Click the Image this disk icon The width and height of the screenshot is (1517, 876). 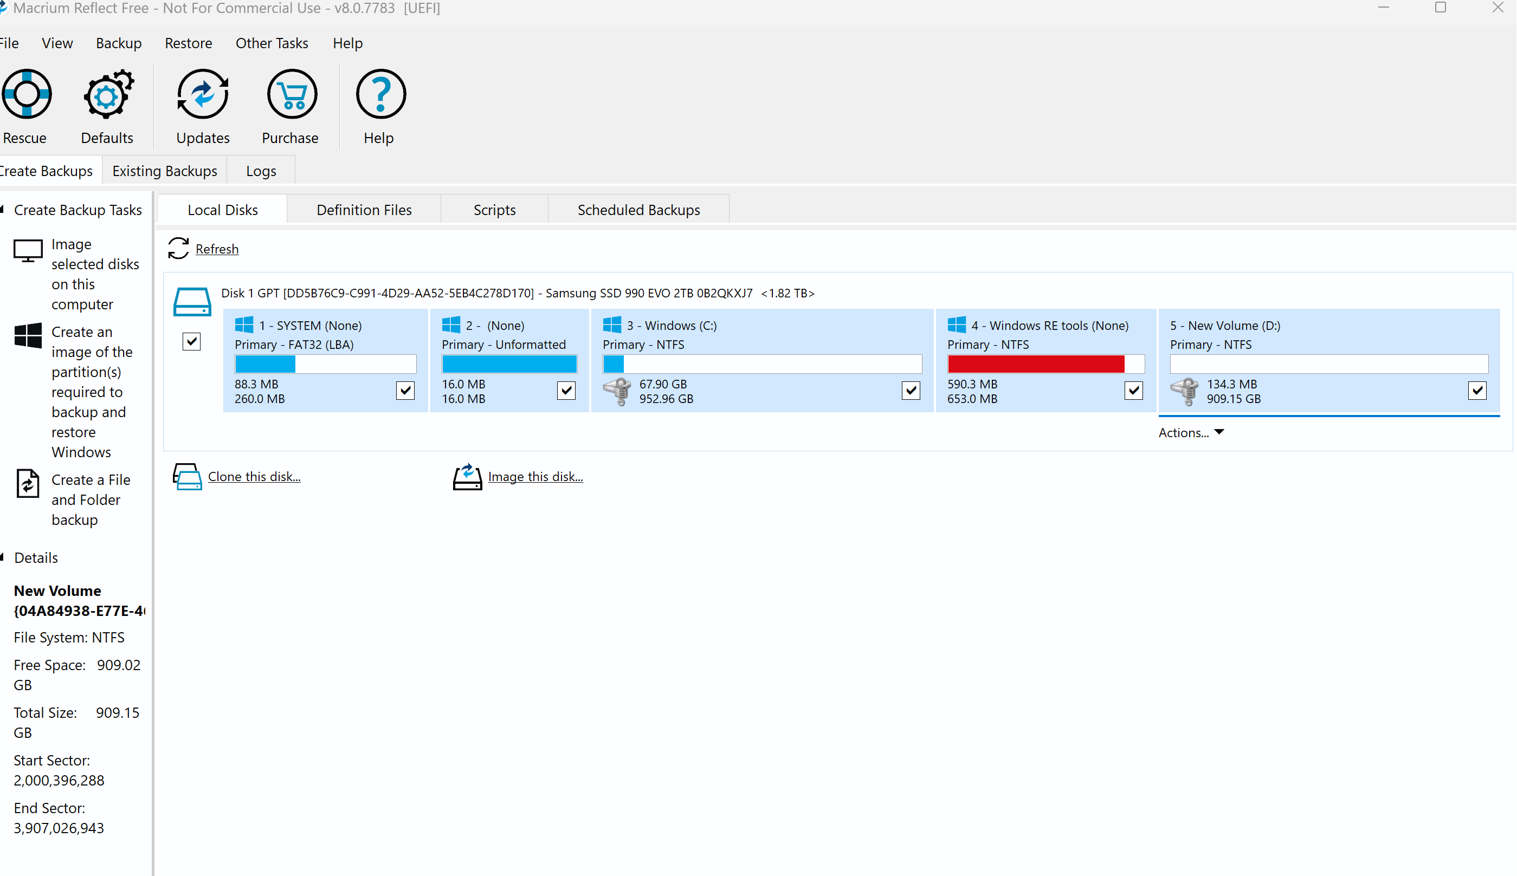[x=467, y=477]
